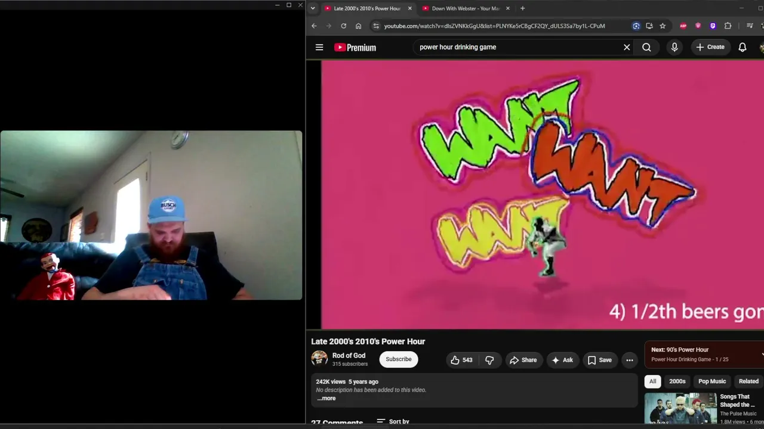
Task: Save the video to a playlist
Action: pos(600,360)
